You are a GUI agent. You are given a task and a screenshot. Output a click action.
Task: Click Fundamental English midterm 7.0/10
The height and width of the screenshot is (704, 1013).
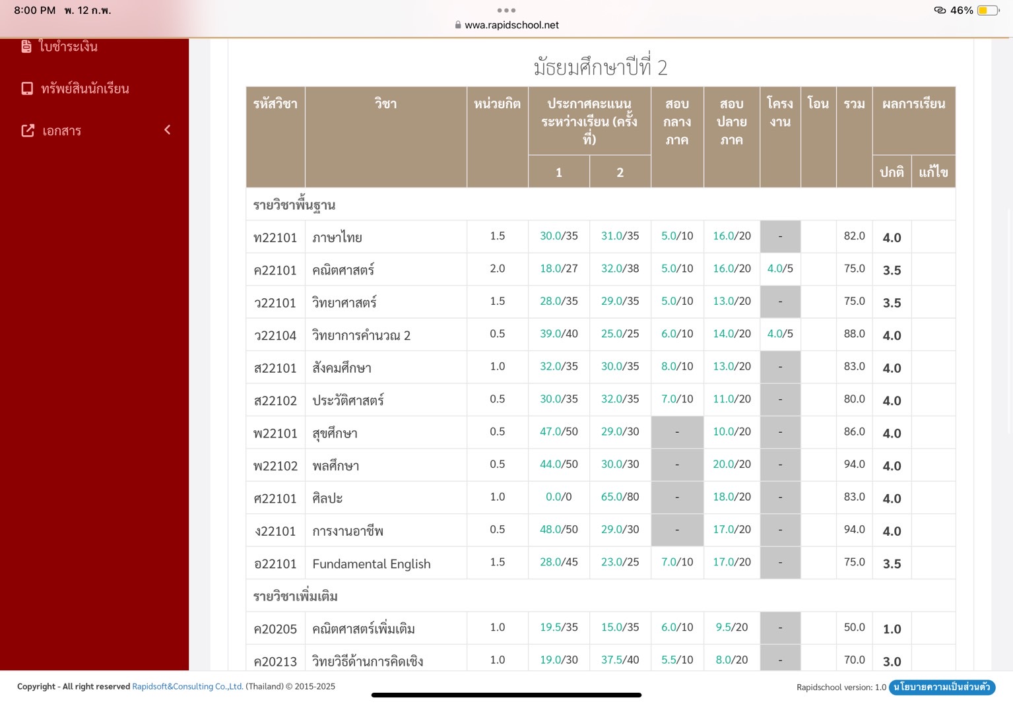tap(677, 562)
